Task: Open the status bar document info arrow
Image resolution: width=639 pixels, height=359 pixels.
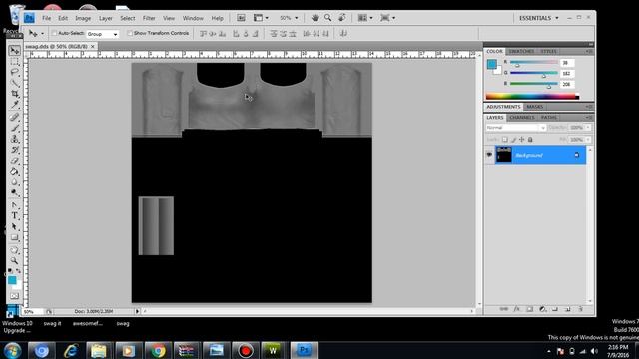Action: pyautogui.click(x=138, y=311)
